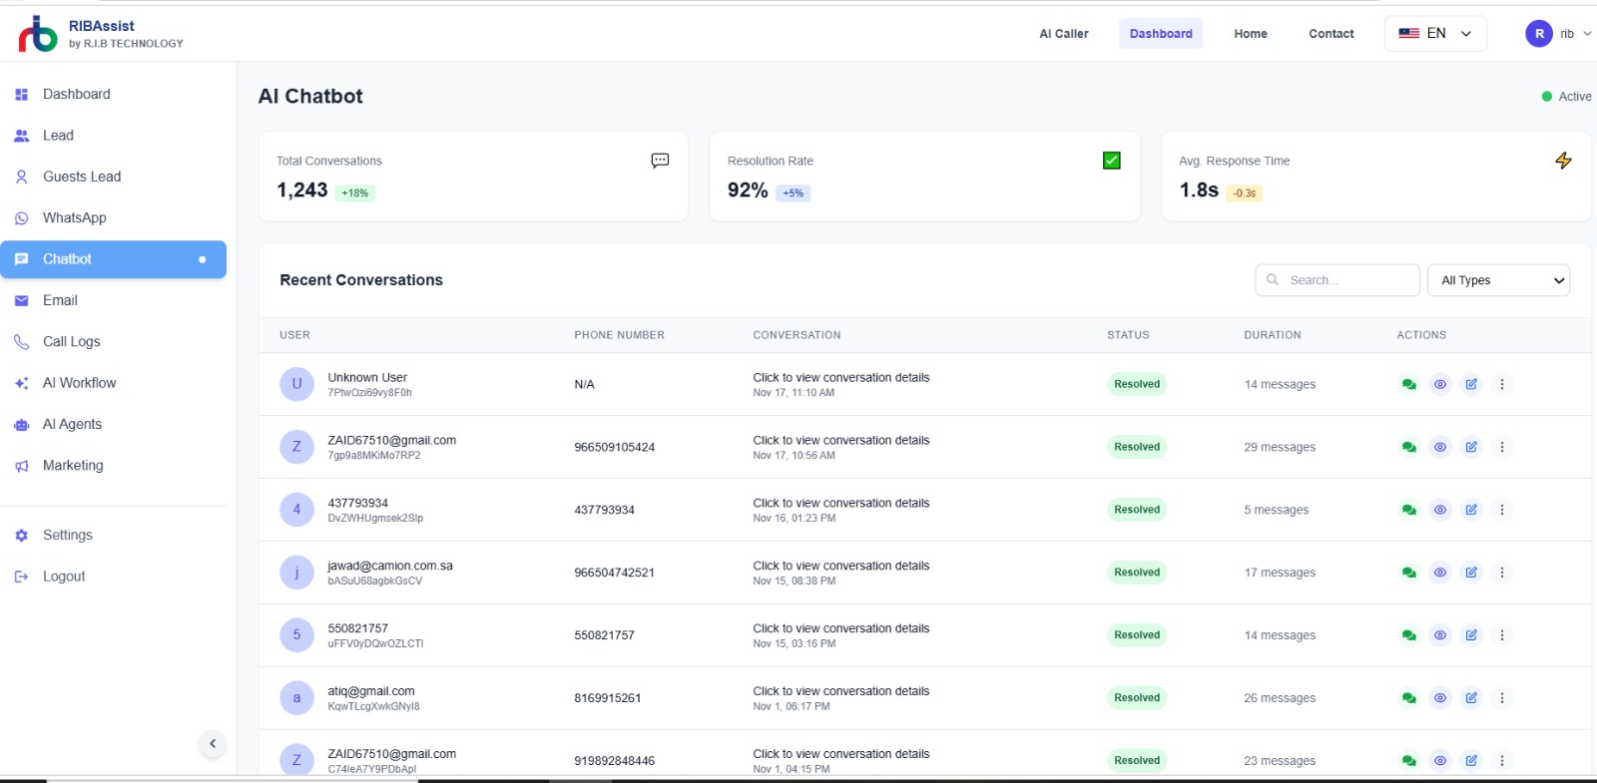This screenshot has height=783, width=1597.
Task: Collapse the sidebar with the chevron button
Action: click(213, 744)
